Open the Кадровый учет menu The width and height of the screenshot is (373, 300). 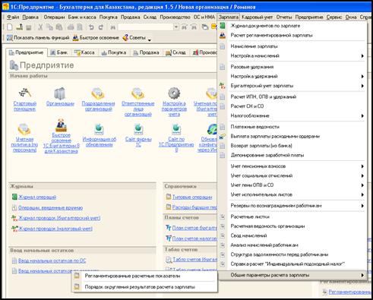coord(257,17)
